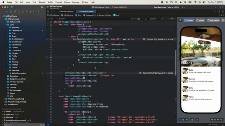Open the Debug menu
Viewport: 225px width, 126px height.
67,2
